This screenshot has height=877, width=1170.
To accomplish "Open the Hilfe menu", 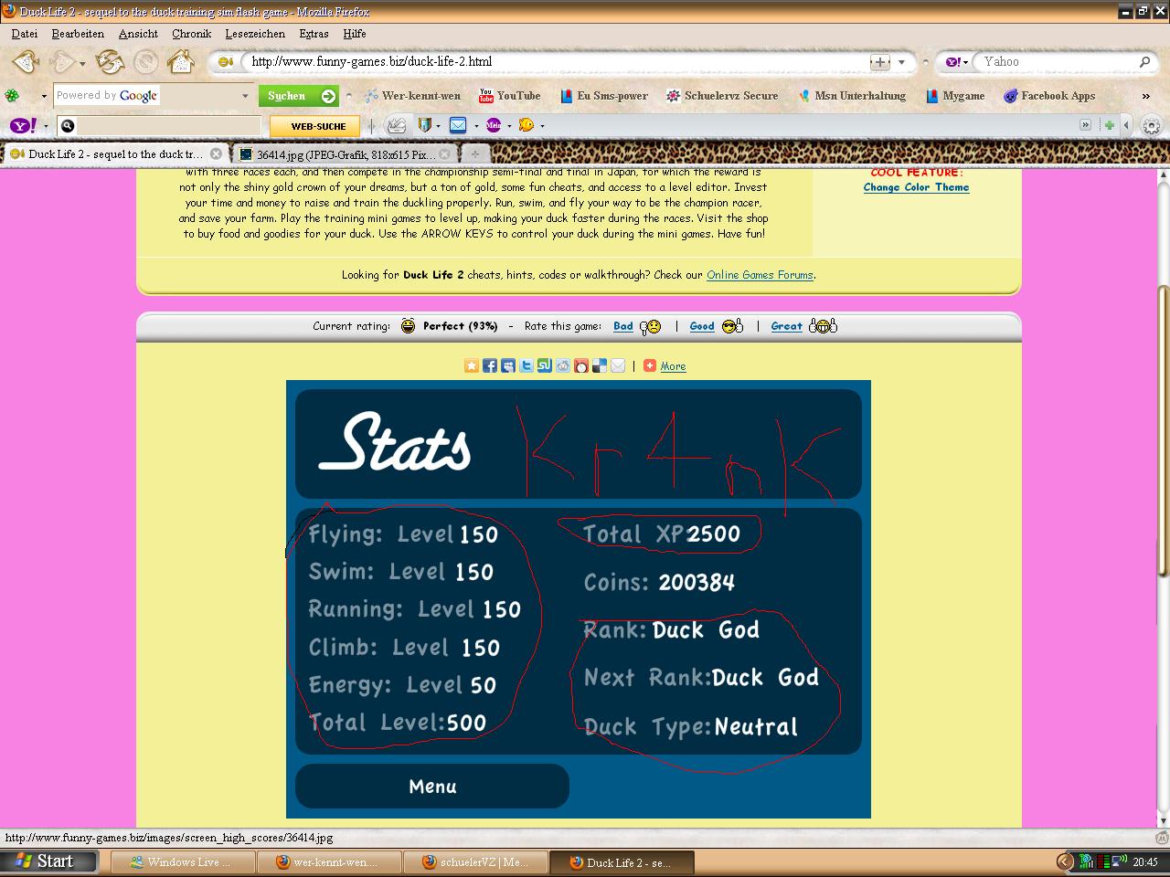I will 355,34.
